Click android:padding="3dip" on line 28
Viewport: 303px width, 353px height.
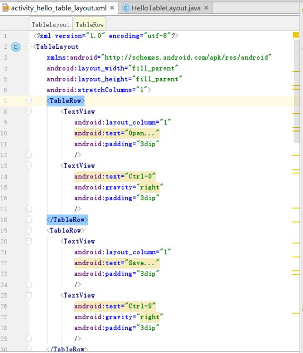tap(117, 328)
